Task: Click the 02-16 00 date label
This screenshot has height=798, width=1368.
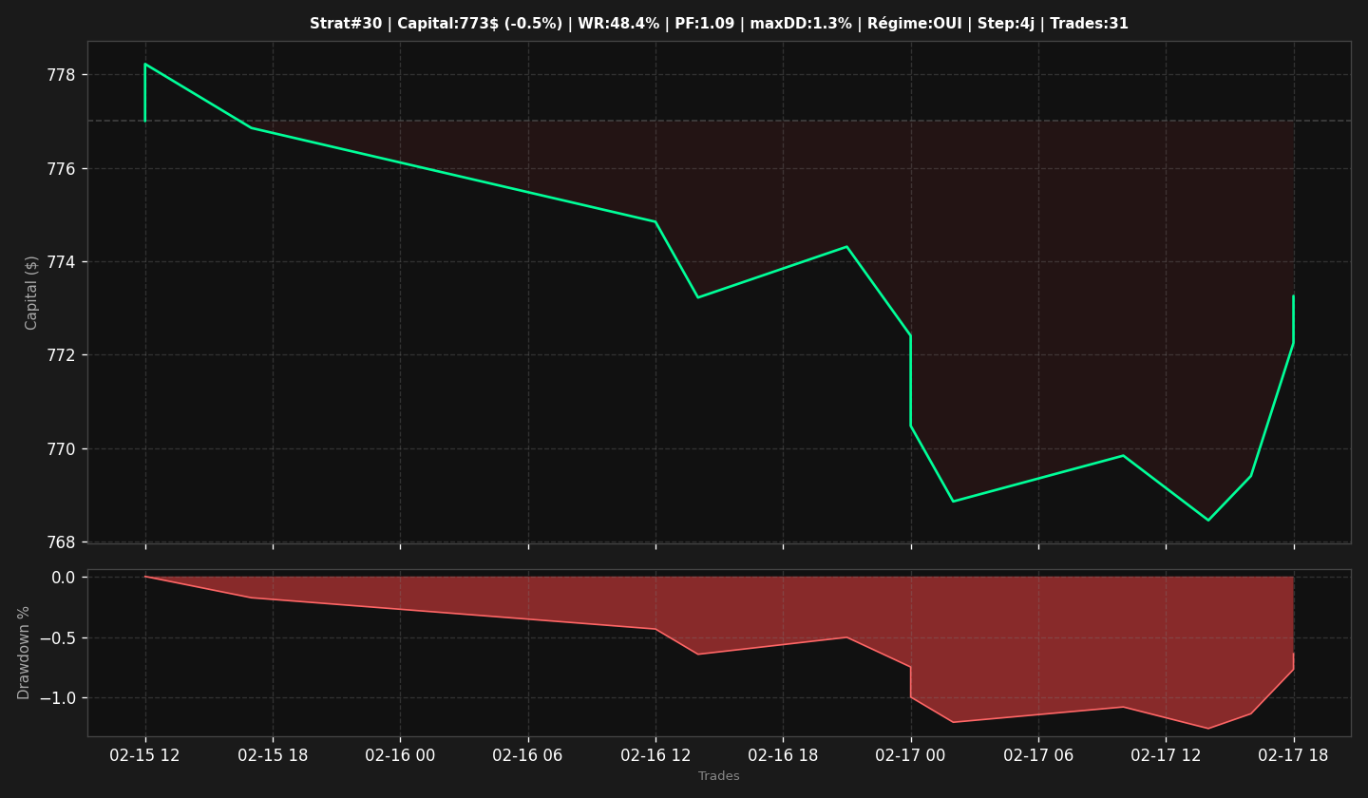Action: point(400,756)
